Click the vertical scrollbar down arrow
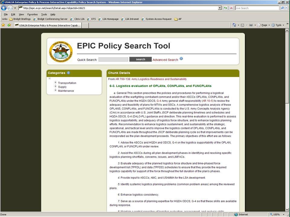The height and width of the screenshot is (217, 290). click(287, 210)
